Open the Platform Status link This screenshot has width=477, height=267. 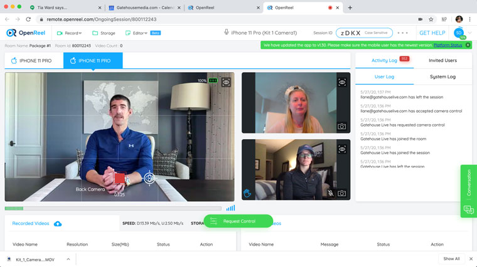448,45
